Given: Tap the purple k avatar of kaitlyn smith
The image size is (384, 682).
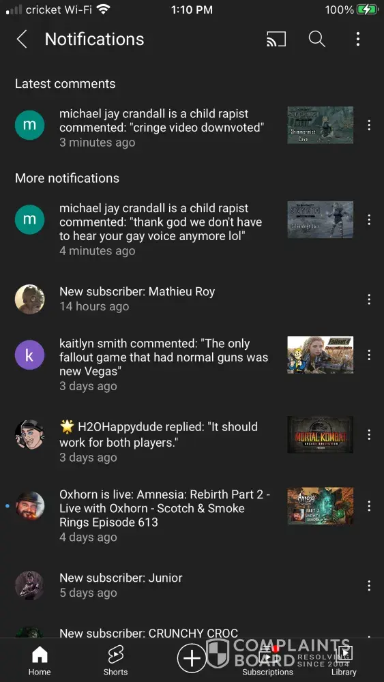Looking at the screenshot, I should pyautogui.click(x=29, y=355).
